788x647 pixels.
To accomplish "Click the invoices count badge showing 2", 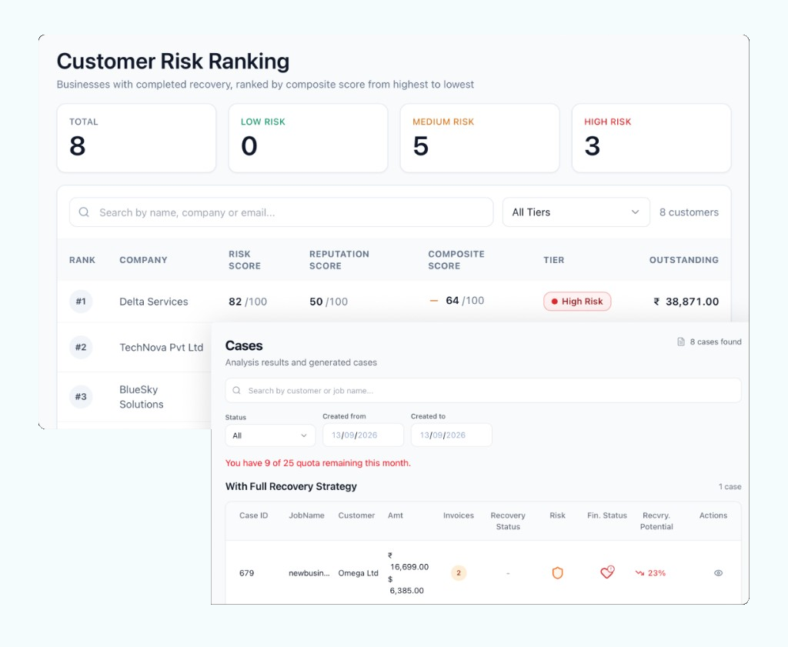I will pos(459,572).
